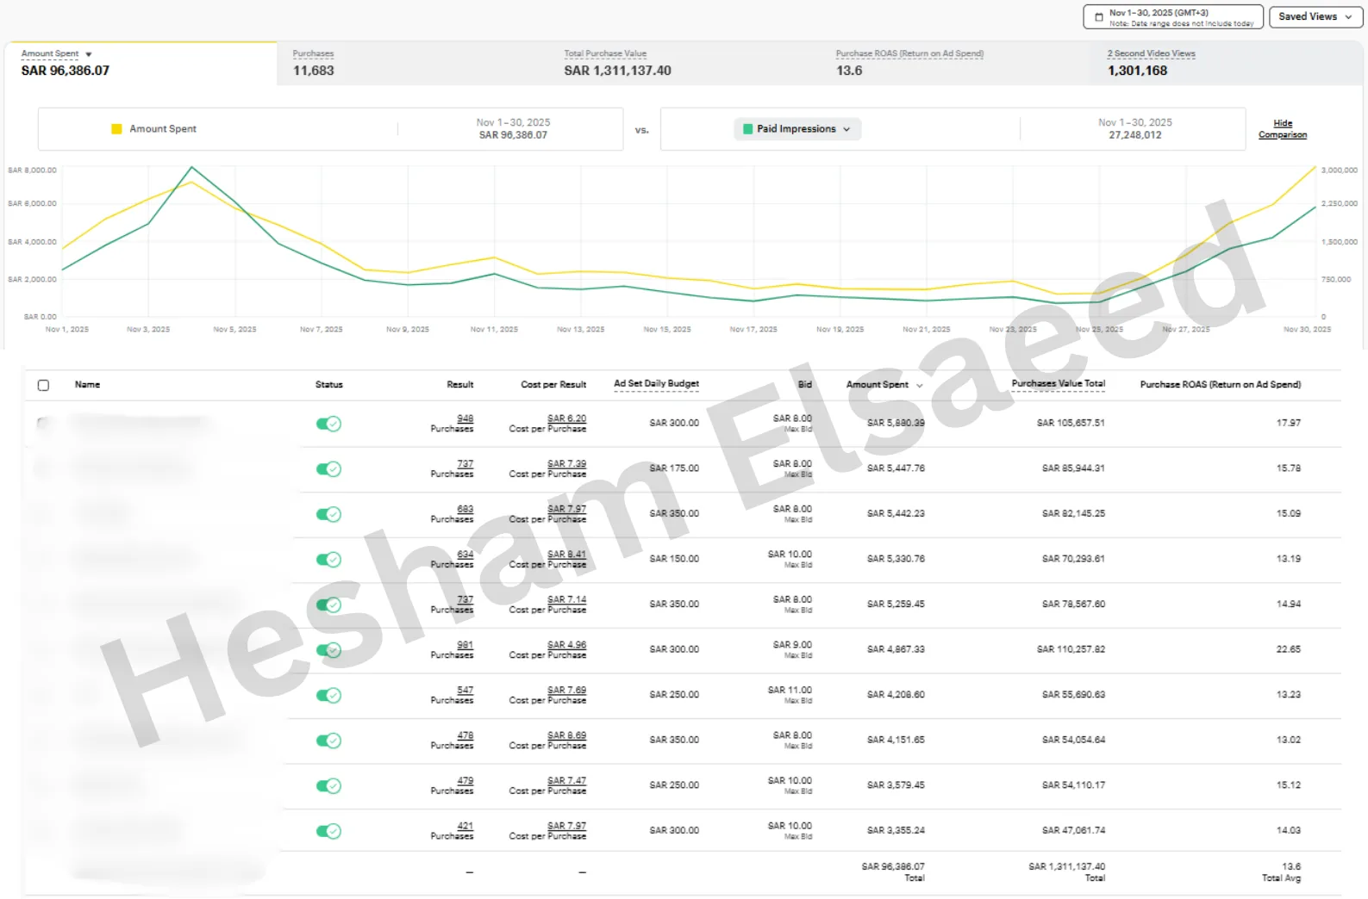The height and width of the screenshot is (899, 1368).
Task: Click the SAR 1,311,137.40 total cell
Action: [1066, 867]
